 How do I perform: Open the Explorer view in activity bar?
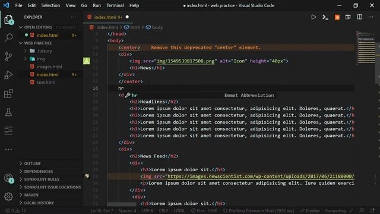coord(8,20)
